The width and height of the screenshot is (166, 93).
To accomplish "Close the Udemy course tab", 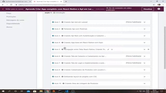I will coord(61,2).
